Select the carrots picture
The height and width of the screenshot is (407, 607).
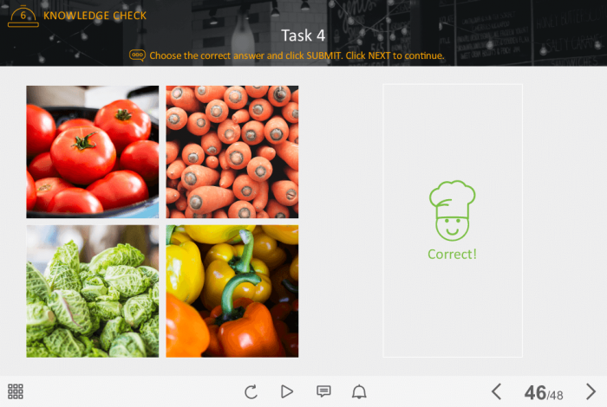(232, 152)
